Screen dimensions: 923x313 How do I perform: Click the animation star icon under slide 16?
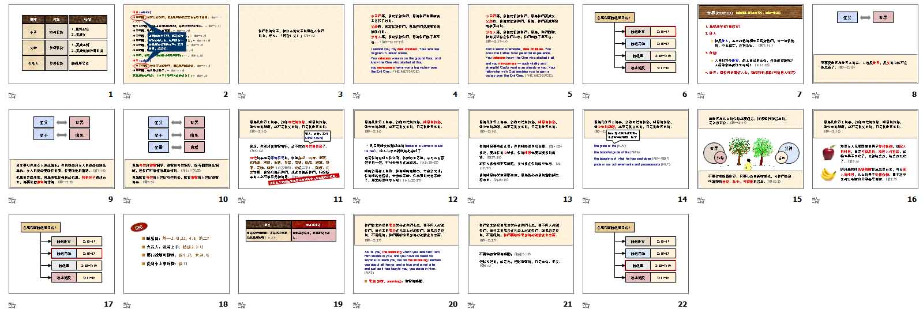(x=816, y=201)
